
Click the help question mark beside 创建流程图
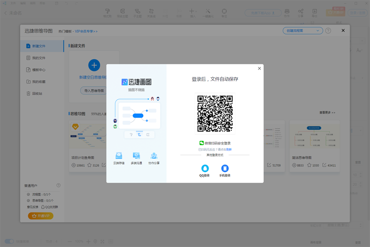[x=328, y=31]
